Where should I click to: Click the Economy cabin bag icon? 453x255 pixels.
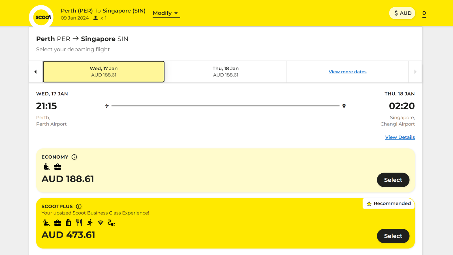coord(57,167)
